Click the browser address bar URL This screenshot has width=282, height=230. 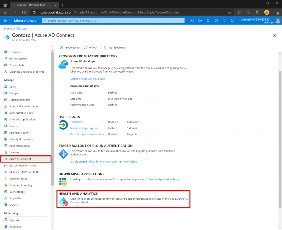[x=110, y=12]
